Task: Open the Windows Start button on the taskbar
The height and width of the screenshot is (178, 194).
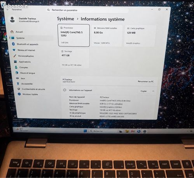Action: 85,131
